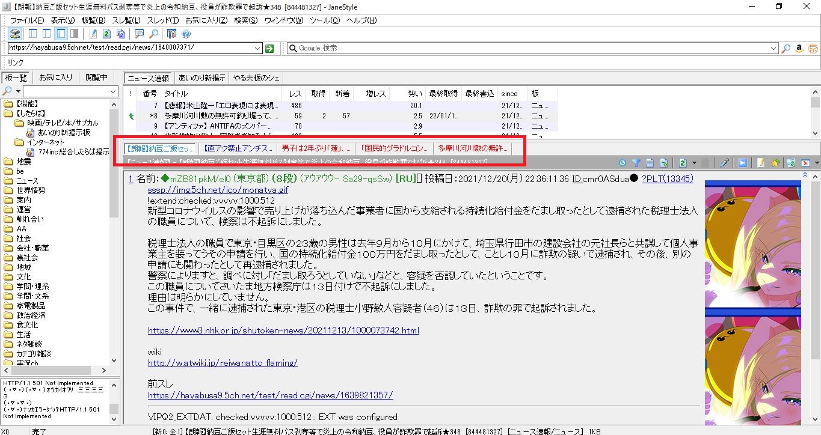Switch to the 閲覧中 sidebar tab

(x=96, y=78)
